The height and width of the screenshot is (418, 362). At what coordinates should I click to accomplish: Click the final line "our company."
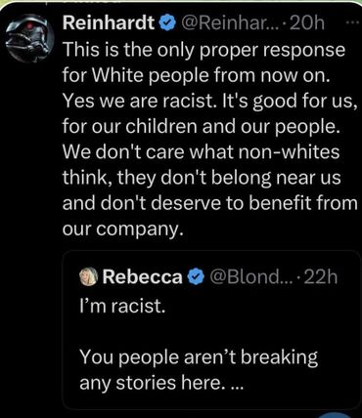[121, 230]
